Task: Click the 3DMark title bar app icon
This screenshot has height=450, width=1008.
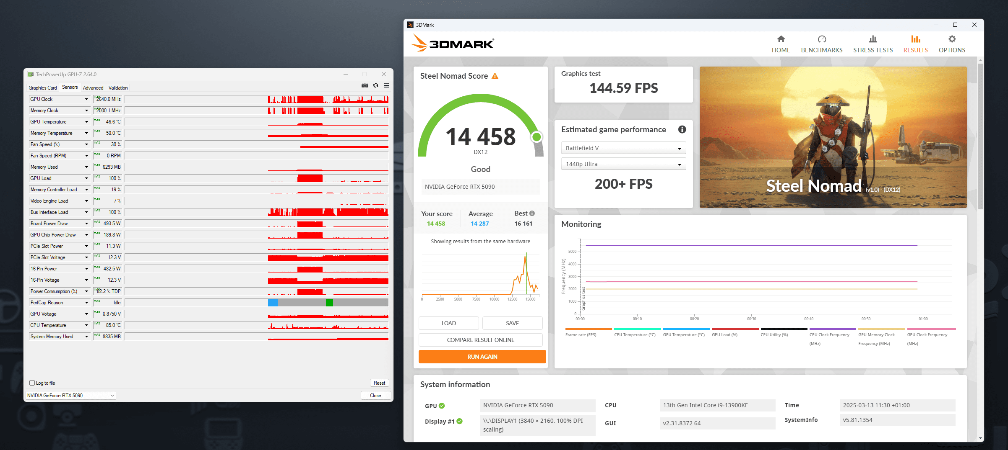Action: point(410,25)
